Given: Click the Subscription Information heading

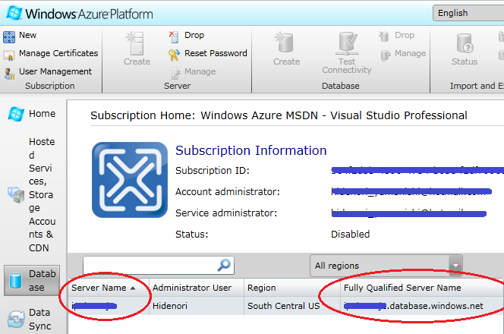Looking at the screenshot, I should tap(251, 150).
